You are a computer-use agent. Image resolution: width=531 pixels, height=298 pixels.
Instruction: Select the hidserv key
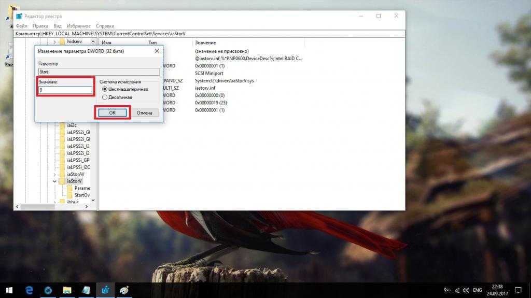click(x=75, y=41)
